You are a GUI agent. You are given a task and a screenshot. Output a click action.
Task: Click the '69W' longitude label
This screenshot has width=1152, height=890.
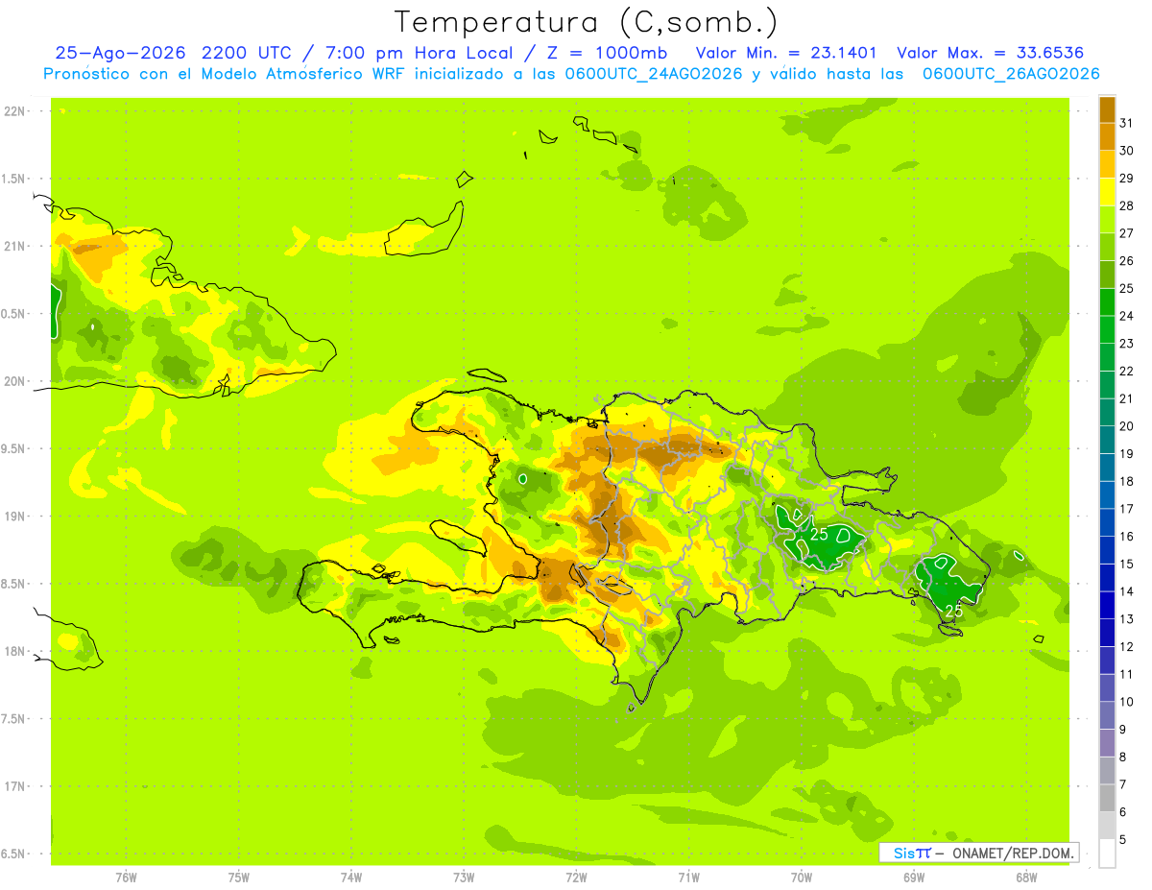(914, 878)
